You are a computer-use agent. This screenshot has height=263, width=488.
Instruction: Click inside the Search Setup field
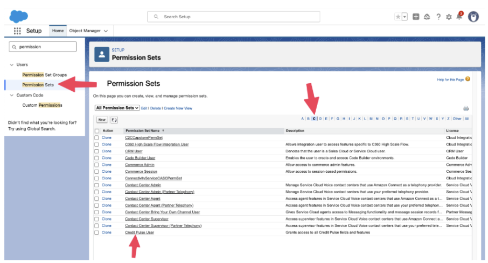point(233,17)
